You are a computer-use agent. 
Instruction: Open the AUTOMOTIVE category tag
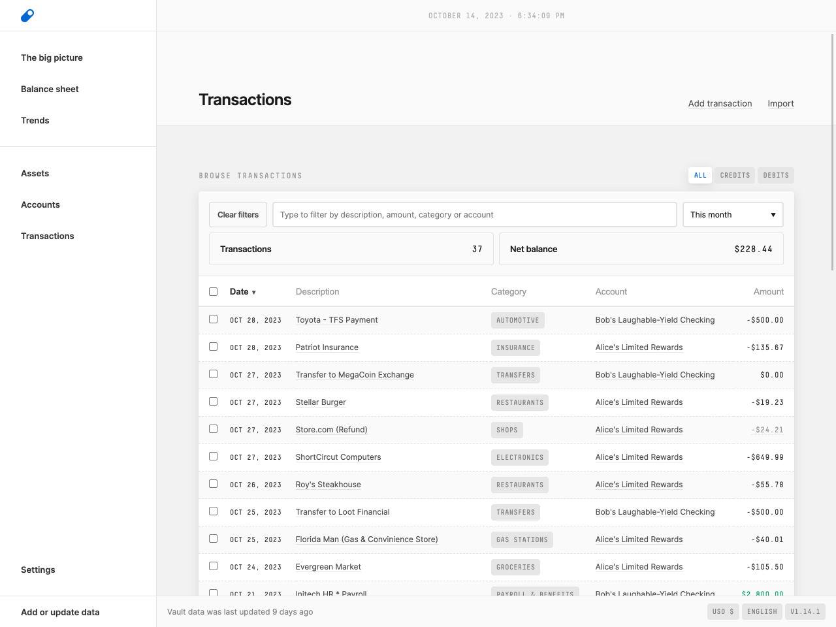pos(517,321)
